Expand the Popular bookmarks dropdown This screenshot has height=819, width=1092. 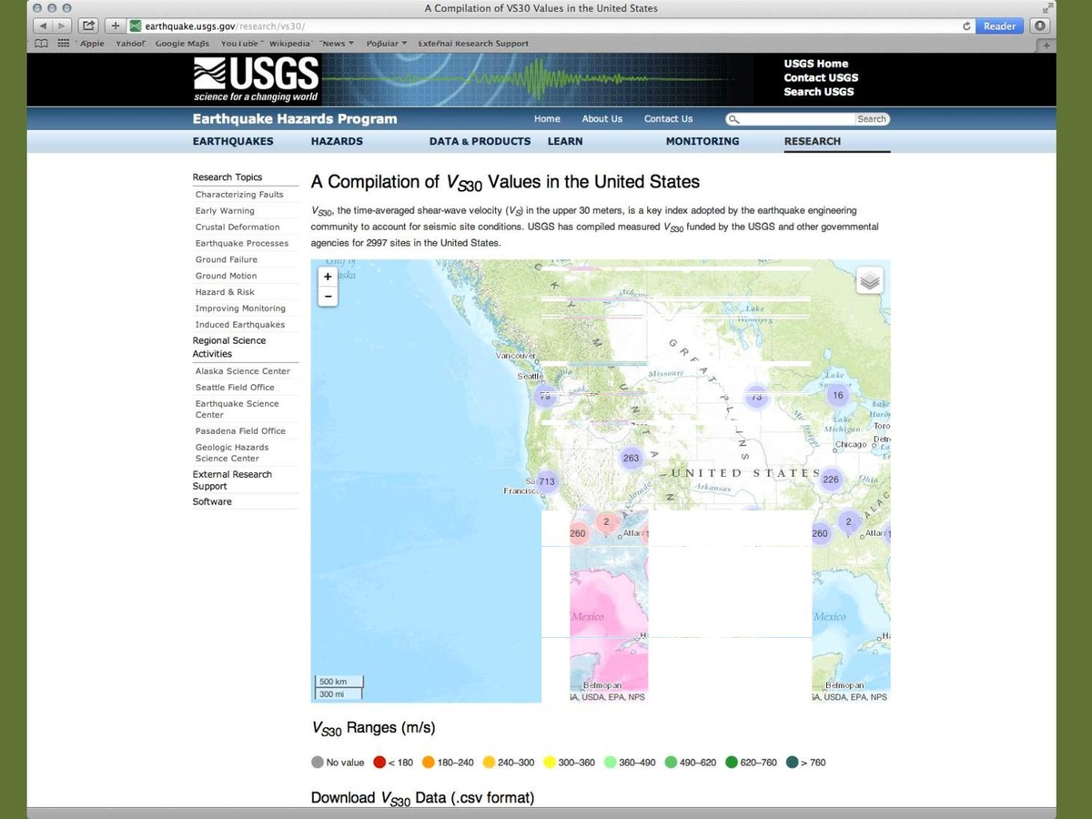coord(387,44)
